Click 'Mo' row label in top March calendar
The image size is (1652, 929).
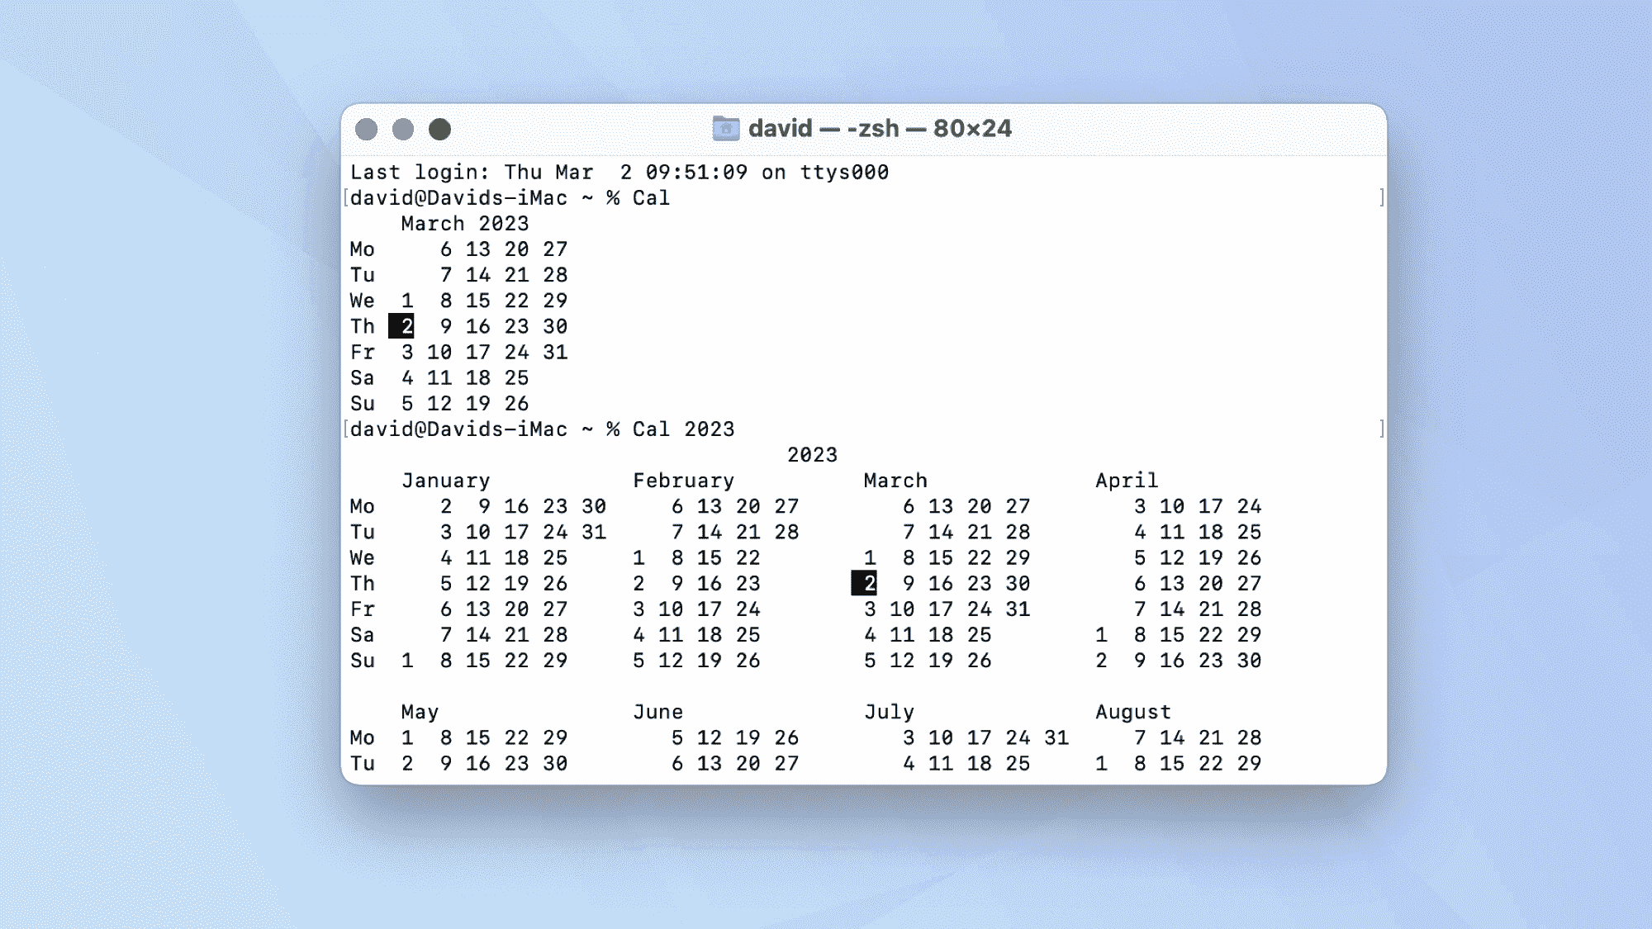click(x=363, y=249)
